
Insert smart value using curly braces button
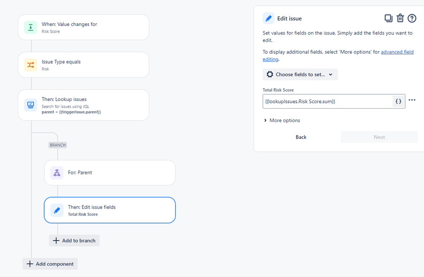coord(398,101)
